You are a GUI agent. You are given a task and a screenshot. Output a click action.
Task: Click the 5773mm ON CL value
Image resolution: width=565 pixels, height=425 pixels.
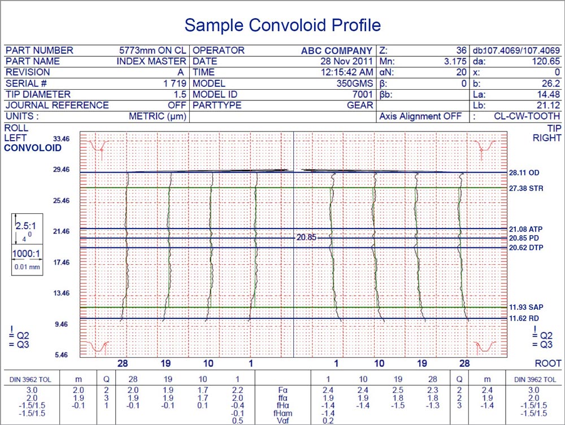153,50
